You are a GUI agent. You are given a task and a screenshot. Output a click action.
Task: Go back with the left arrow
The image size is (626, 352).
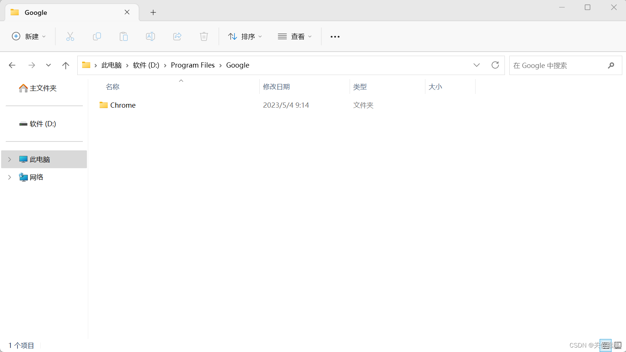coord(12,65)
